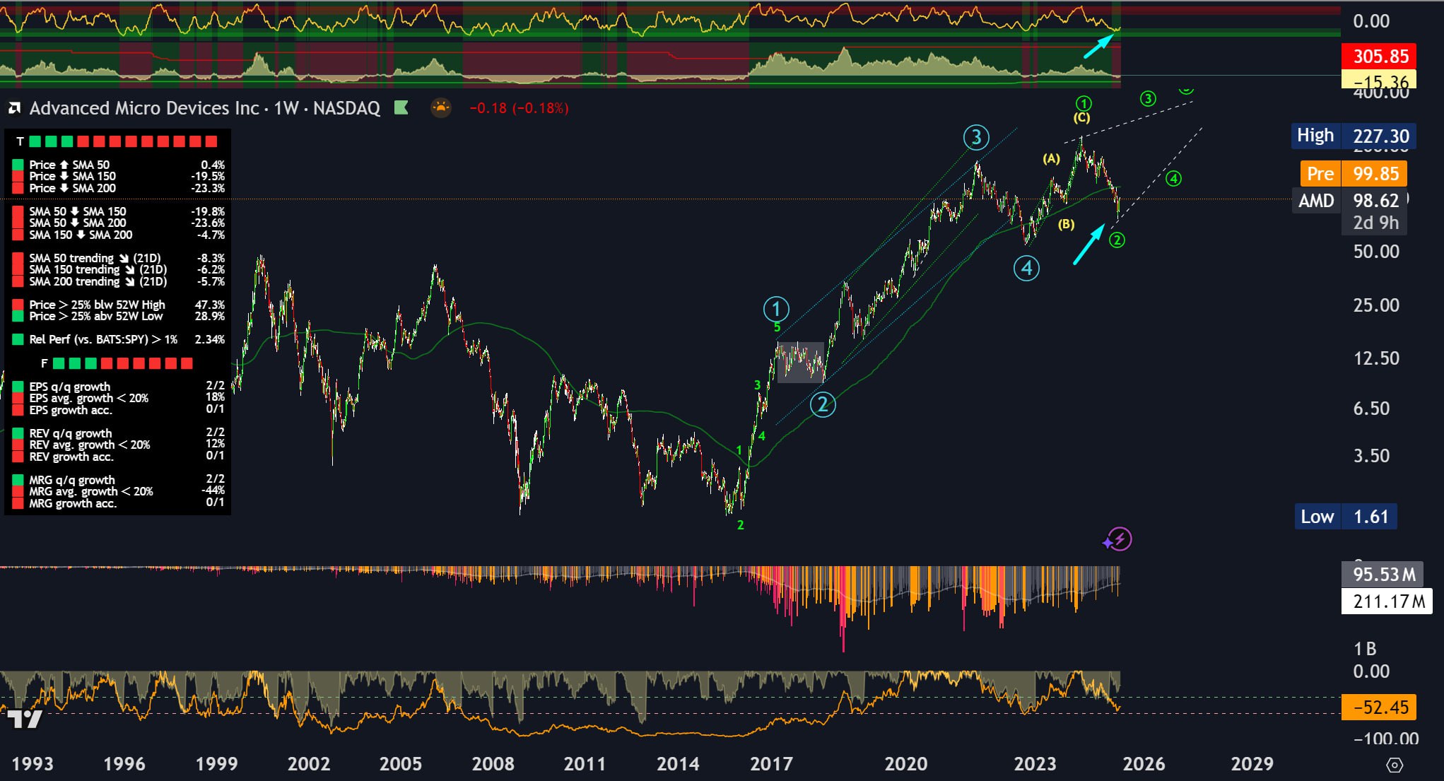Click the Low 1.61 price label

pos(1345,517)
